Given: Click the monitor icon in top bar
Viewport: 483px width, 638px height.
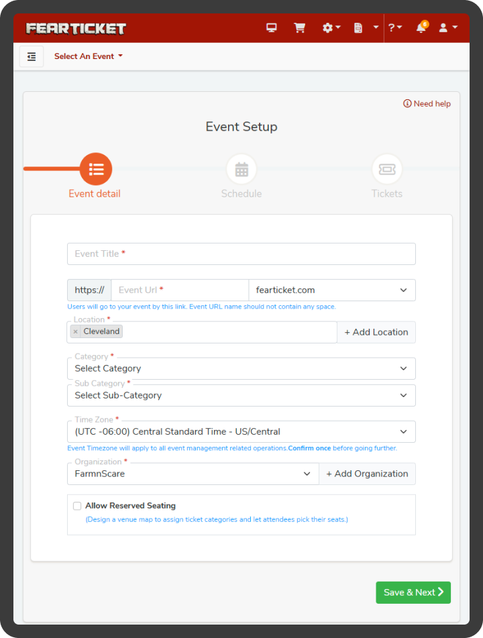Looking at the screenshot, I should tap(272, 28).
